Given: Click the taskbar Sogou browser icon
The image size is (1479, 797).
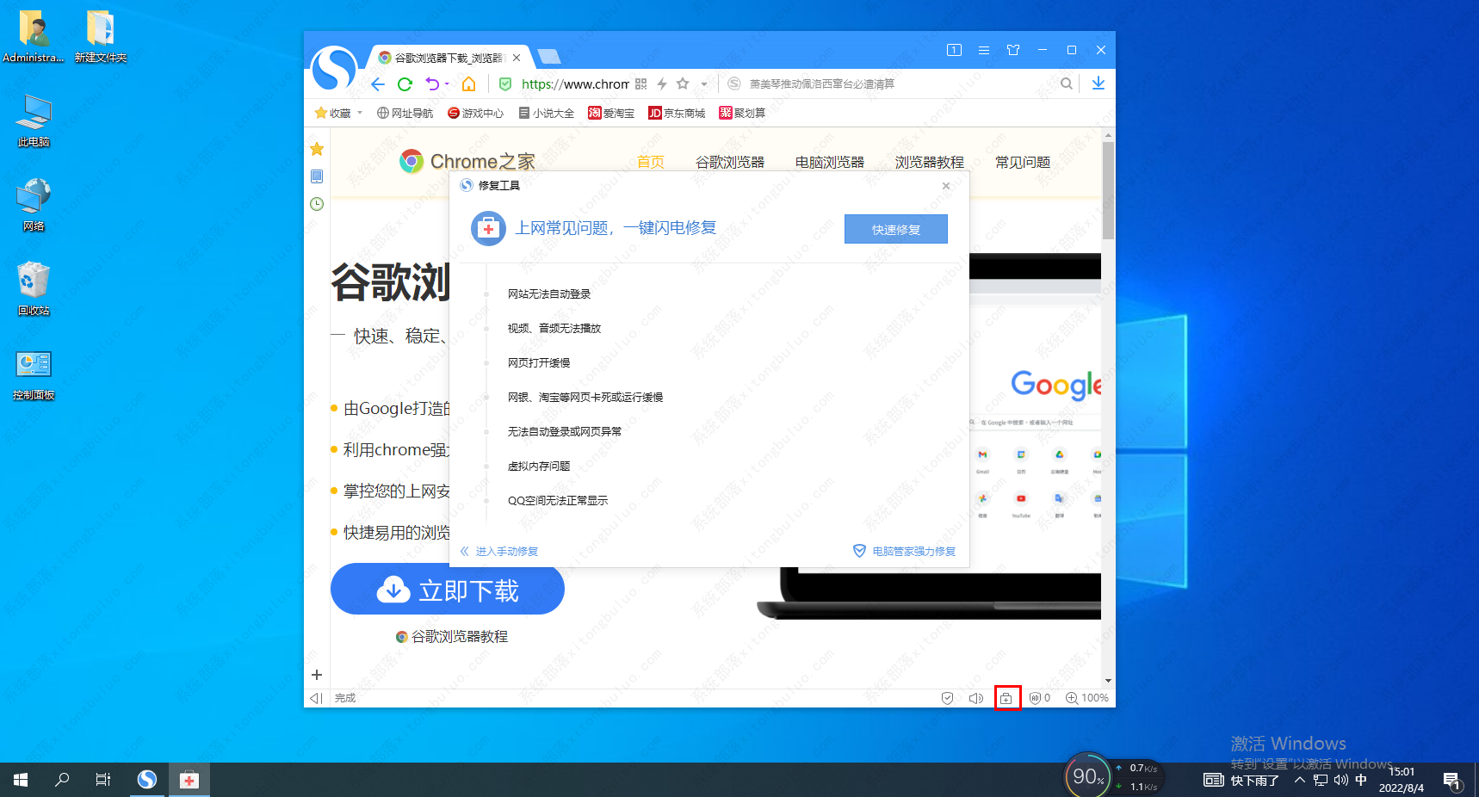Looking at the screenshot, I should click(148, 780).
